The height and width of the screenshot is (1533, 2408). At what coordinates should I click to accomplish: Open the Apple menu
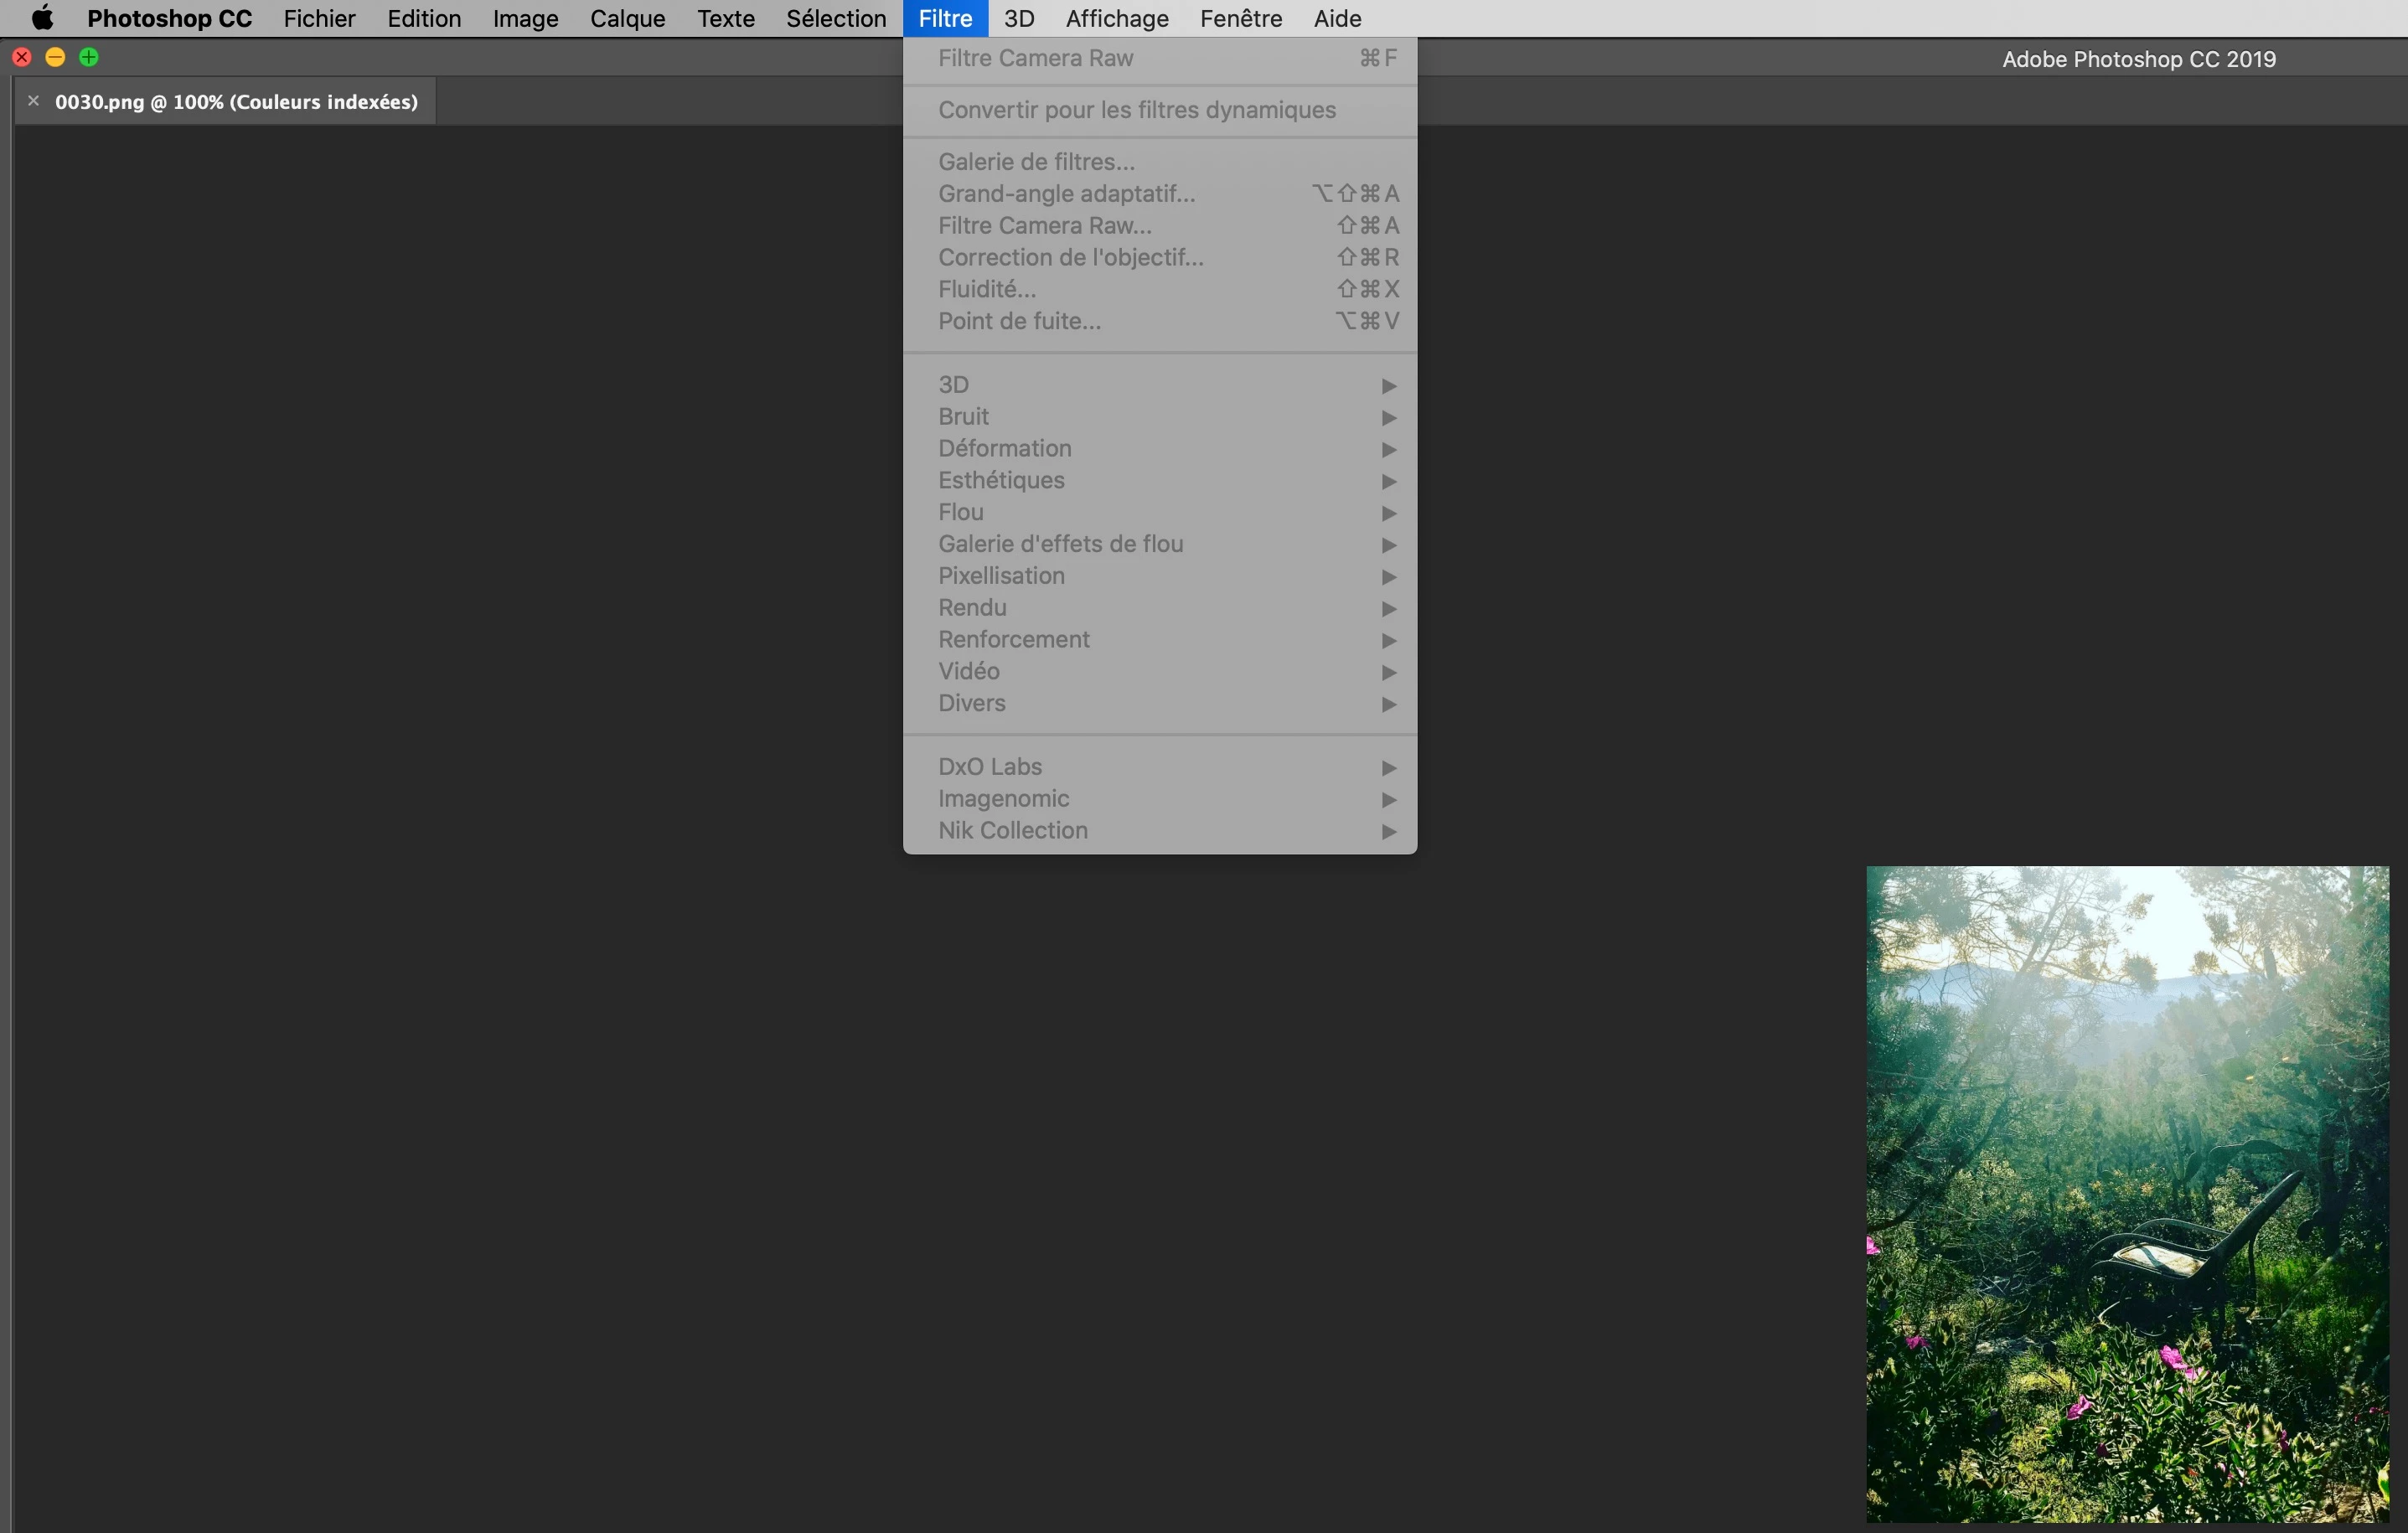tap(42, 18)
